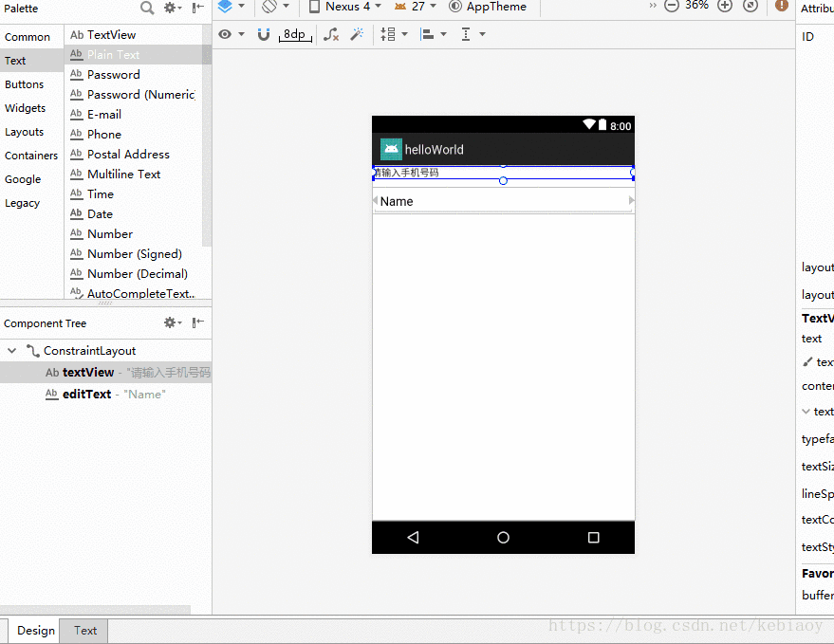Open the Align options dropdown

434,34
